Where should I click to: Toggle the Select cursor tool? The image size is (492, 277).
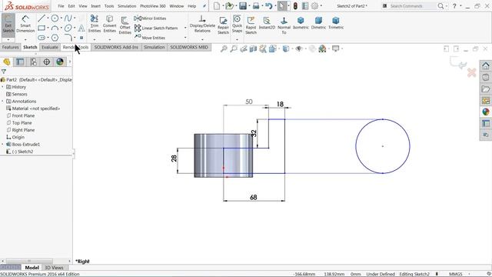(x=282, y=5)
